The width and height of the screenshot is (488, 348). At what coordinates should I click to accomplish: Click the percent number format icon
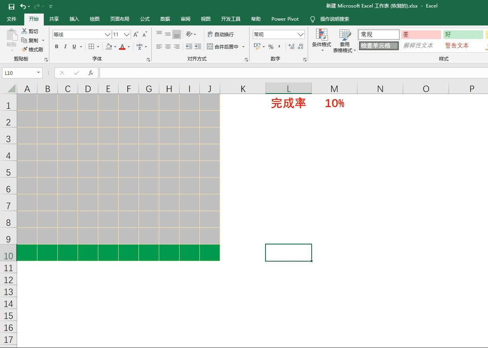point(270,47)
